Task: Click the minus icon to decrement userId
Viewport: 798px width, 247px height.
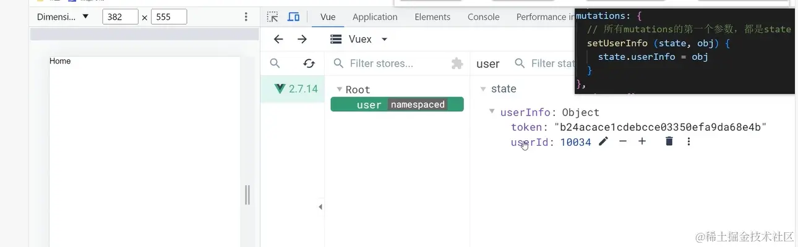Action: pyautogui.click(x=623, y=142)
